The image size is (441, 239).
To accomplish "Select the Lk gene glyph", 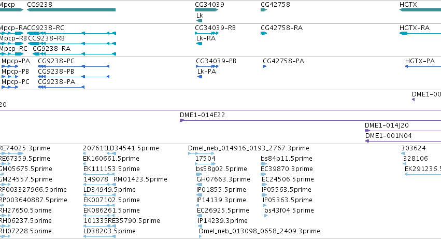I will pos(199,21).
